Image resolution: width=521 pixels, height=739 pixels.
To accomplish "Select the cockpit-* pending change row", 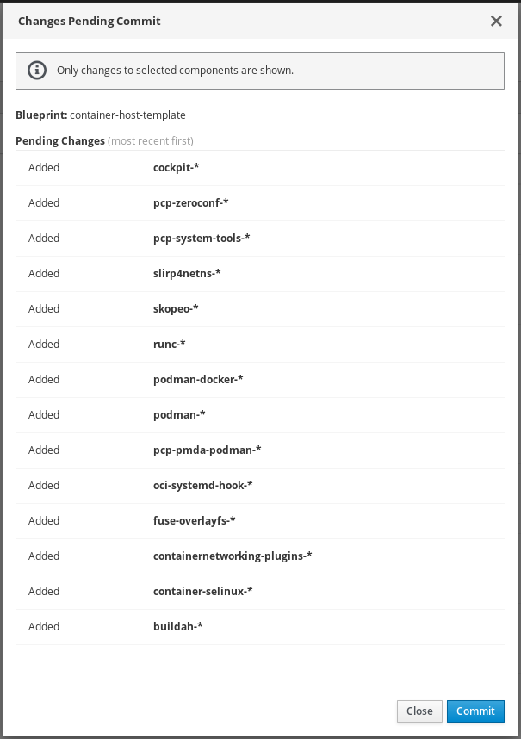I will click(x=177, y=168).
